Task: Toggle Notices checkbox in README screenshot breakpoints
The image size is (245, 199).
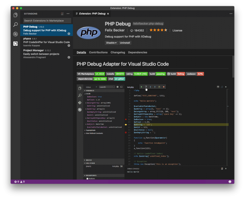Action: click(87, 179)
